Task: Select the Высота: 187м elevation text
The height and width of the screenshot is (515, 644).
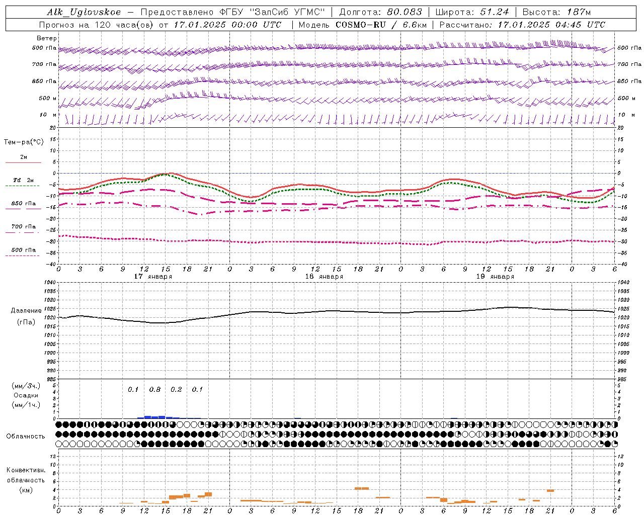Action: click(556, 12)
